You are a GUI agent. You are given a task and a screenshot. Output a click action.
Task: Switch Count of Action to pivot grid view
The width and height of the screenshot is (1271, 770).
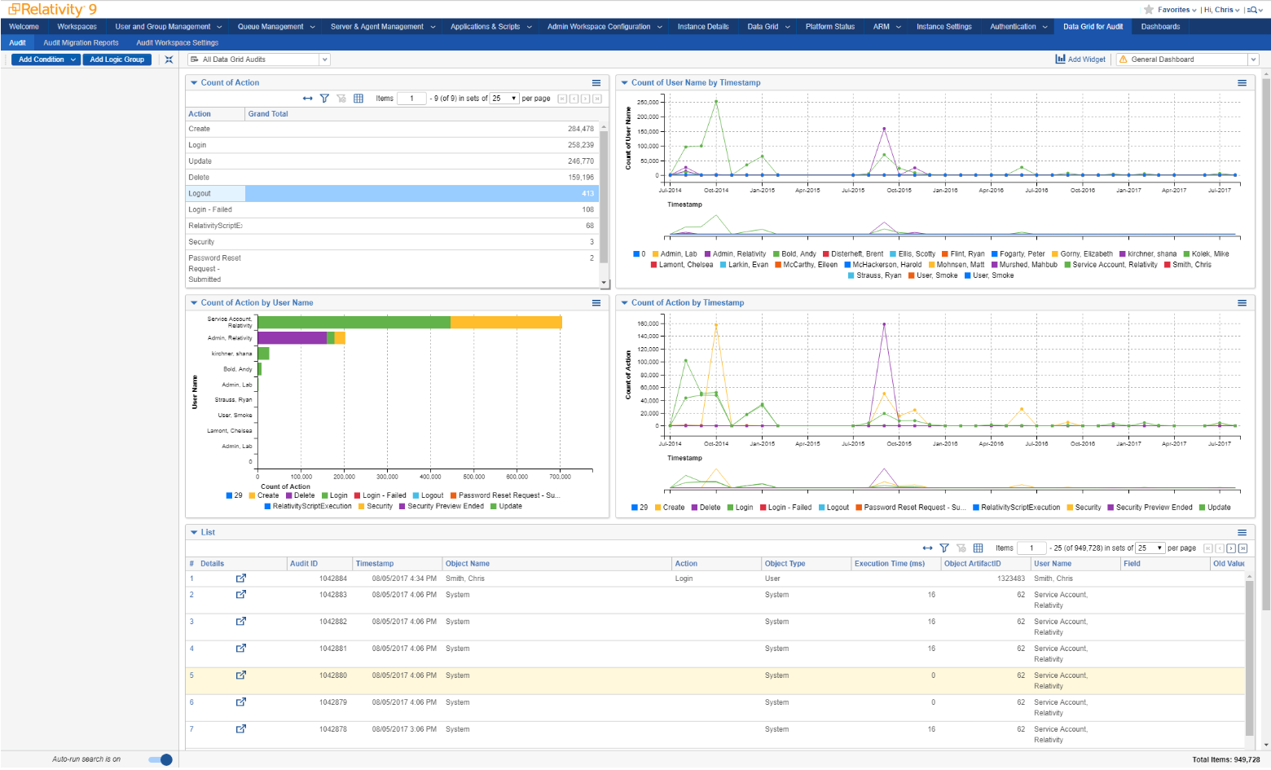point(358,98)
